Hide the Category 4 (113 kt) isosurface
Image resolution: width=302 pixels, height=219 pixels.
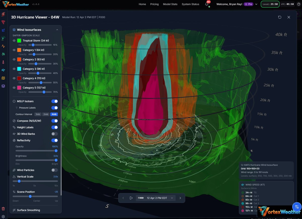coord(14,78)
